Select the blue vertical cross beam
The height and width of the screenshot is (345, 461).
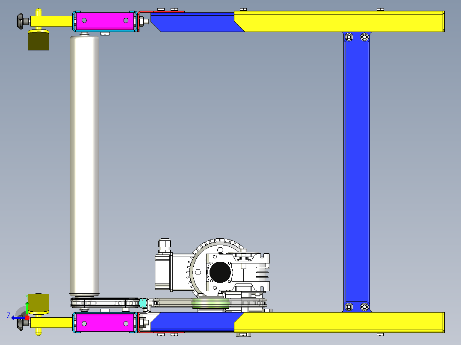pyautogui.click(x=356, y=172)
